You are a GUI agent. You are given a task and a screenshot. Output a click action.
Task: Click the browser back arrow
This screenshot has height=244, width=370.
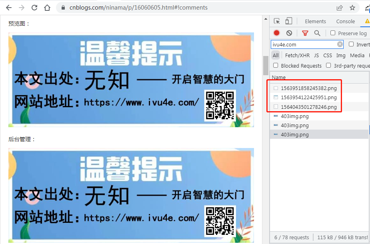pos(8,8)
